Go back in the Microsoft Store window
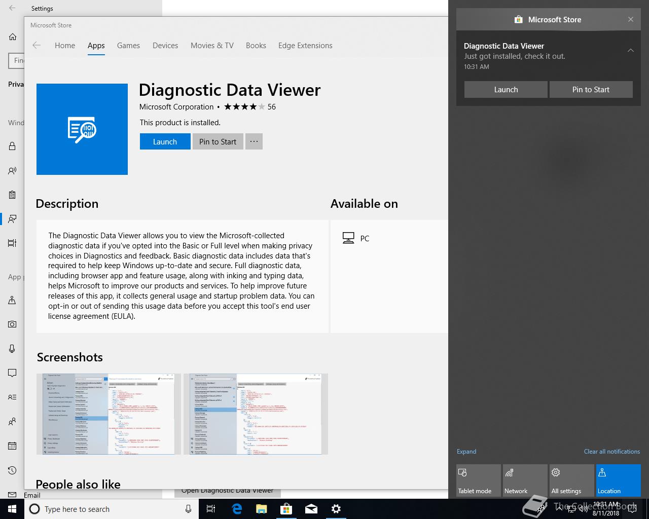 click(37, 45)
